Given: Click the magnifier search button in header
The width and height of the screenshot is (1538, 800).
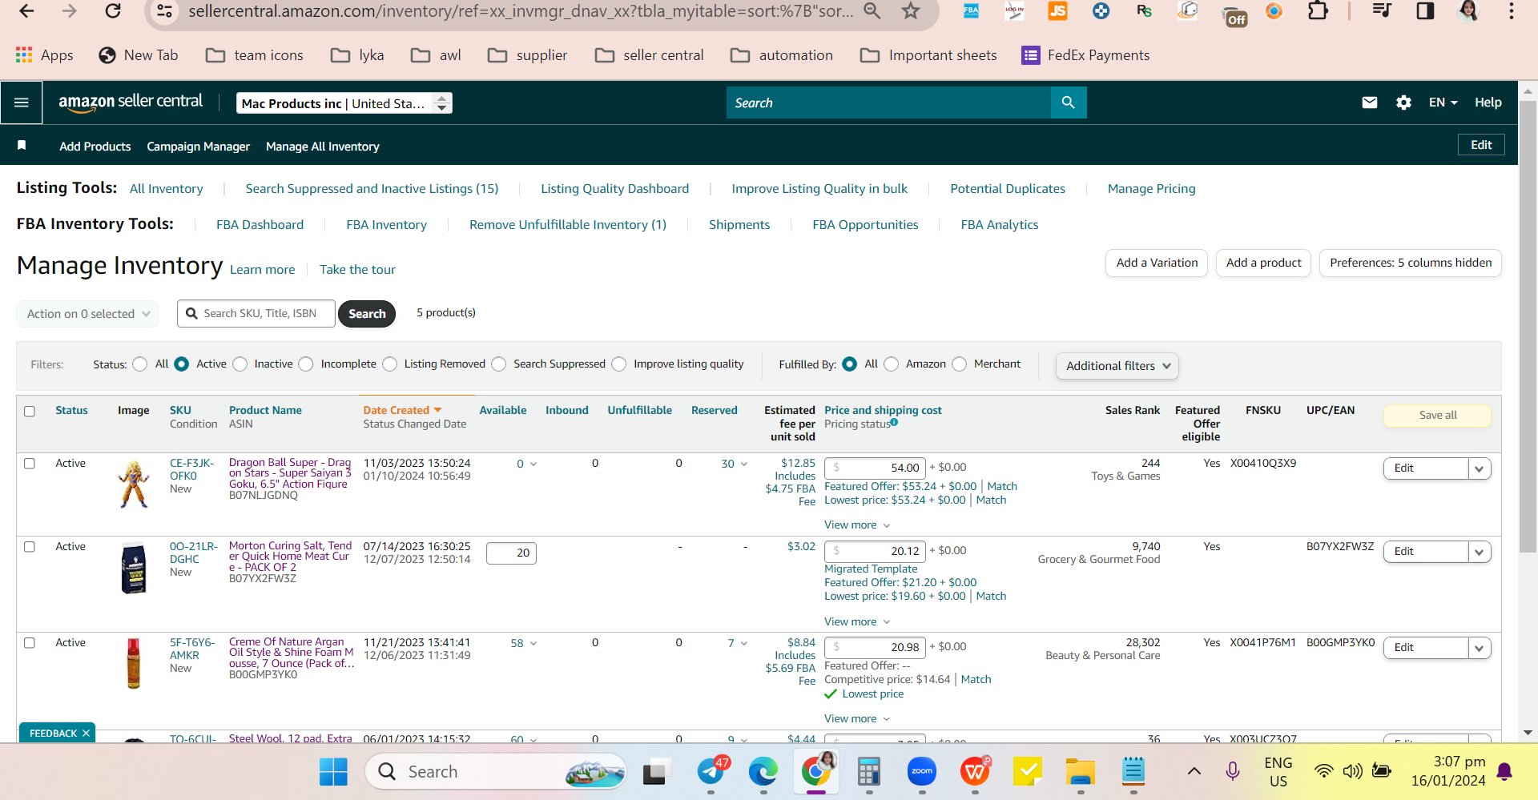Looking at the screenshot, I should 1068,103.
